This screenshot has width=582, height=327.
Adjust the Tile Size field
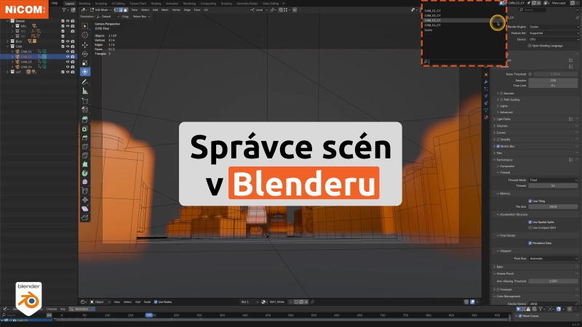(554, 206)
